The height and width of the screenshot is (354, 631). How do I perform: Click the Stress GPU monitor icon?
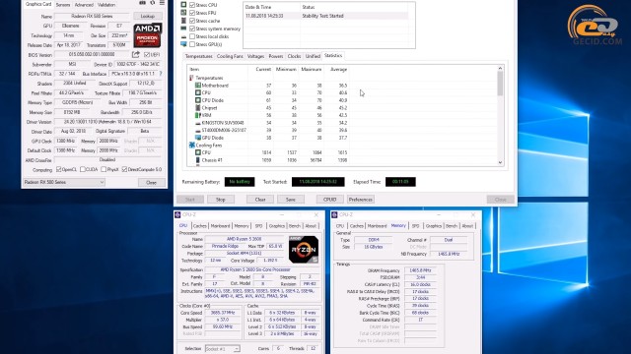coord(183,44)
